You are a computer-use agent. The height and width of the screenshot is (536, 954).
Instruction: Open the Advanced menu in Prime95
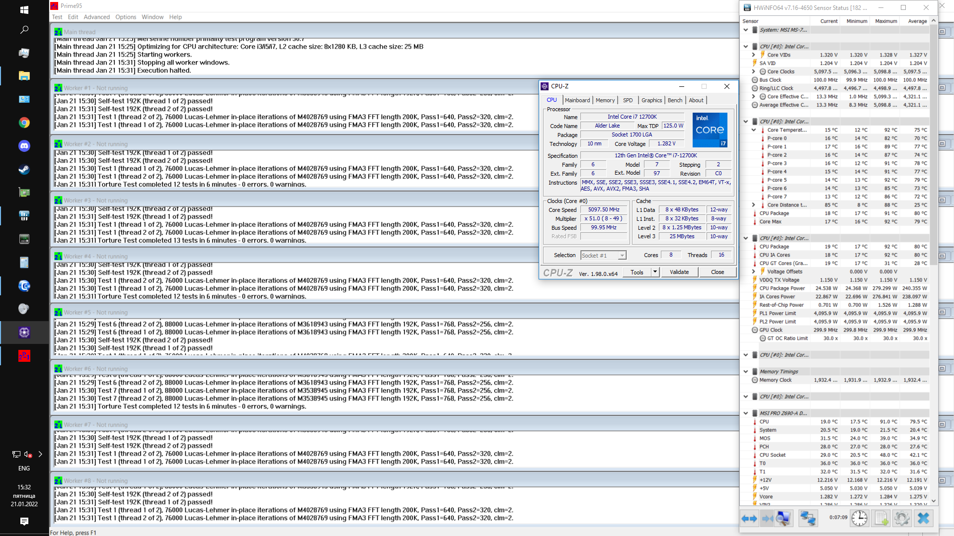[x=96, y=17]
